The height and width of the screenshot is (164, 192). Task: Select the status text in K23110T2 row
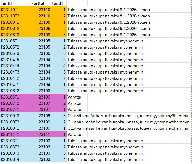pos(108,16)
